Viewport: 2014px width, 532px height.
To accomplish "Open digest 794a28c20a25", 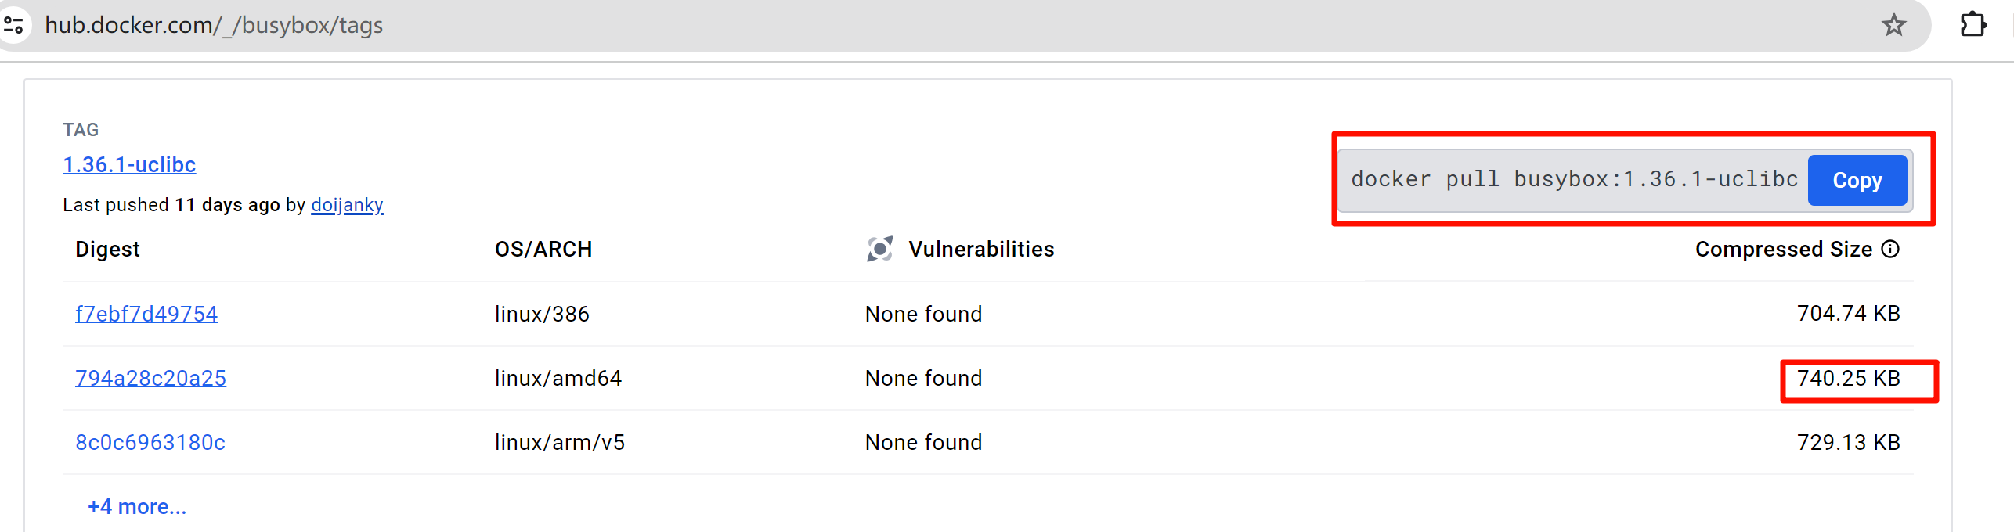I will [x=150, y=378].
